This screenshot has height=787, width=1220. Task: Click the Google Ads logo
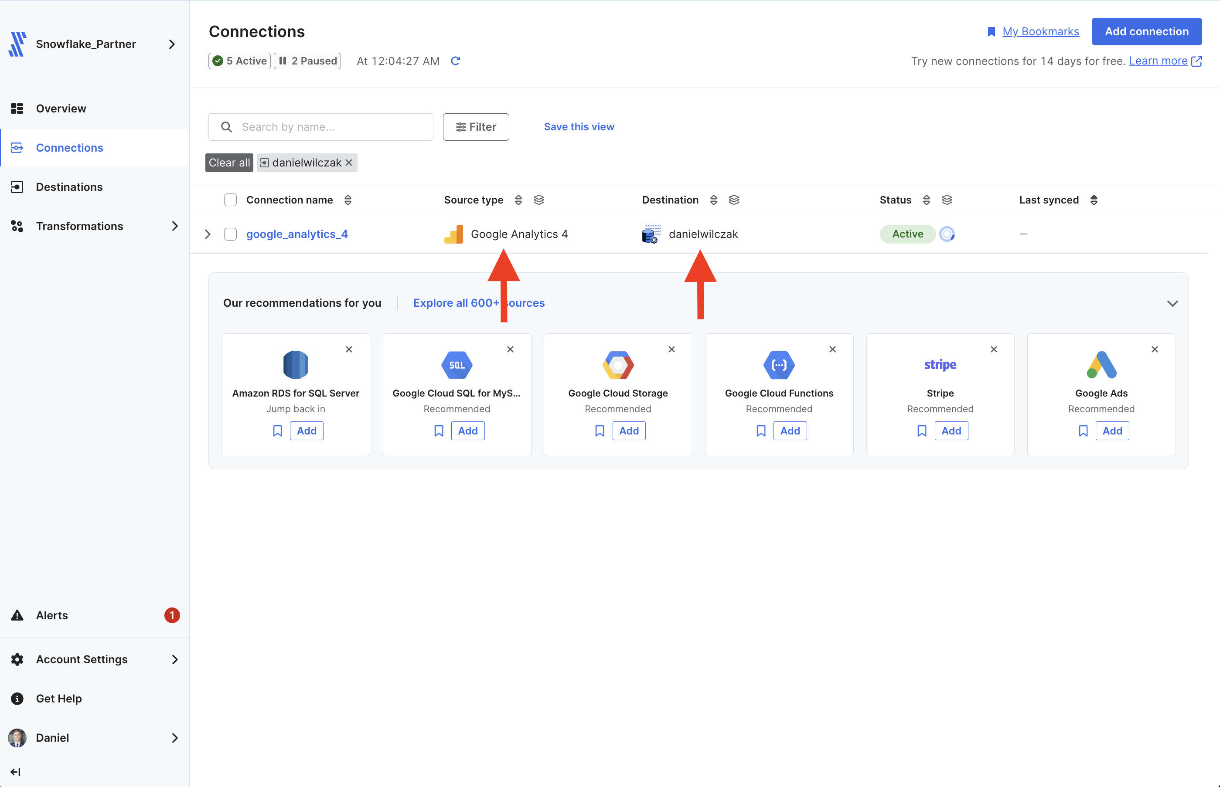pos(1101,365)
